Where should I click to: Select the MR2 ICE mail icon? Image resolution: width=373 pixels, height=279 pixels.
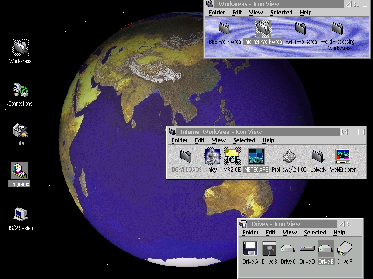232,156
